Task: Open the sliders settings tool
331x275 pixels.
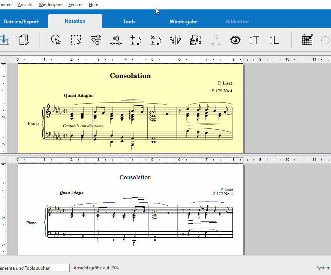Action: 96,40
